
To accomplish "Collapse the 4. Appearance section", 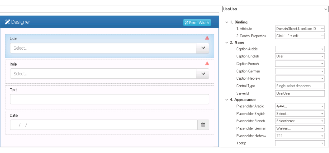I will tap(227, 100).
